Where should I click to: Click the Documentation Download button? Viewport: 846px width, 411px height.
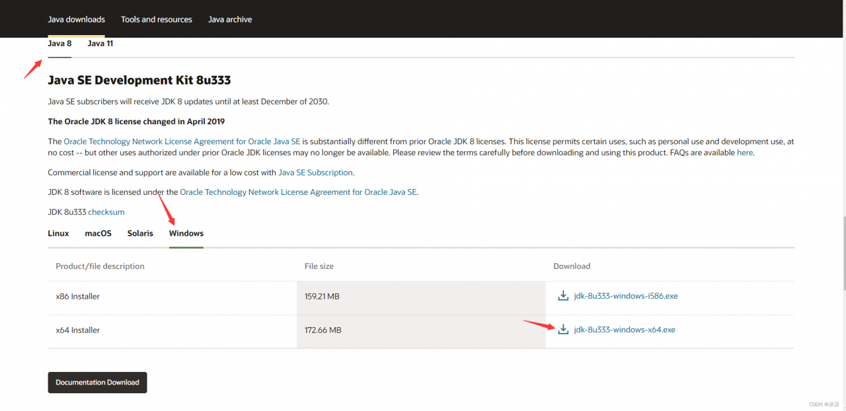97,383
